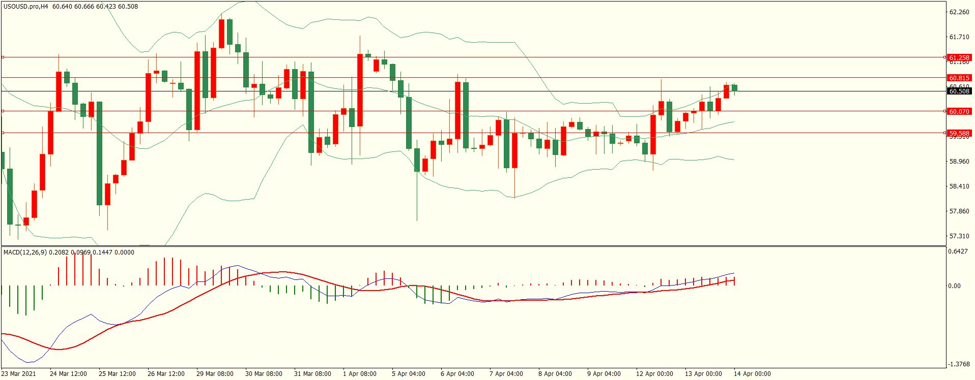Select the left handle of the 59.588 line

point(3,133)
